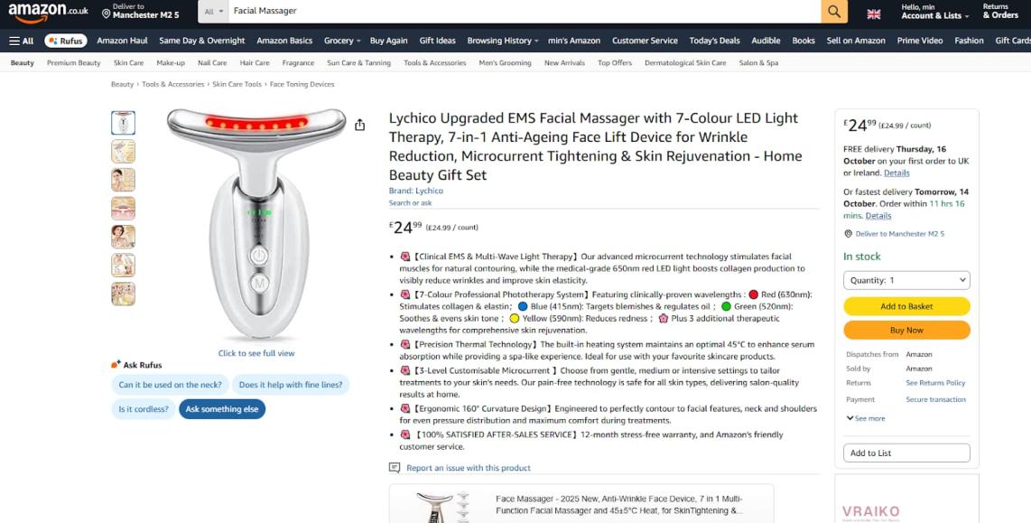Click the Report an issue speech icon
This screenshot has height=523, width=1031.
(x=395, y=468)
